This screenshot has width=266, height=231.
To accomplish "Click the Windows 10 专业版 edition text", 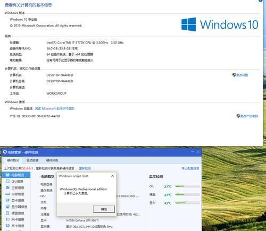I will pyautogui.click(x=23, y=20).
